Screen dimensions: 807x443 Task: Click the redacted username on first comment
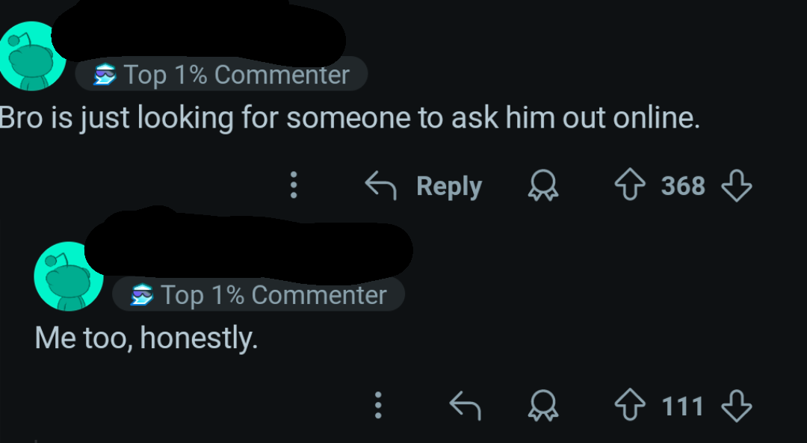pyautogui.click(x=198, y=34)
